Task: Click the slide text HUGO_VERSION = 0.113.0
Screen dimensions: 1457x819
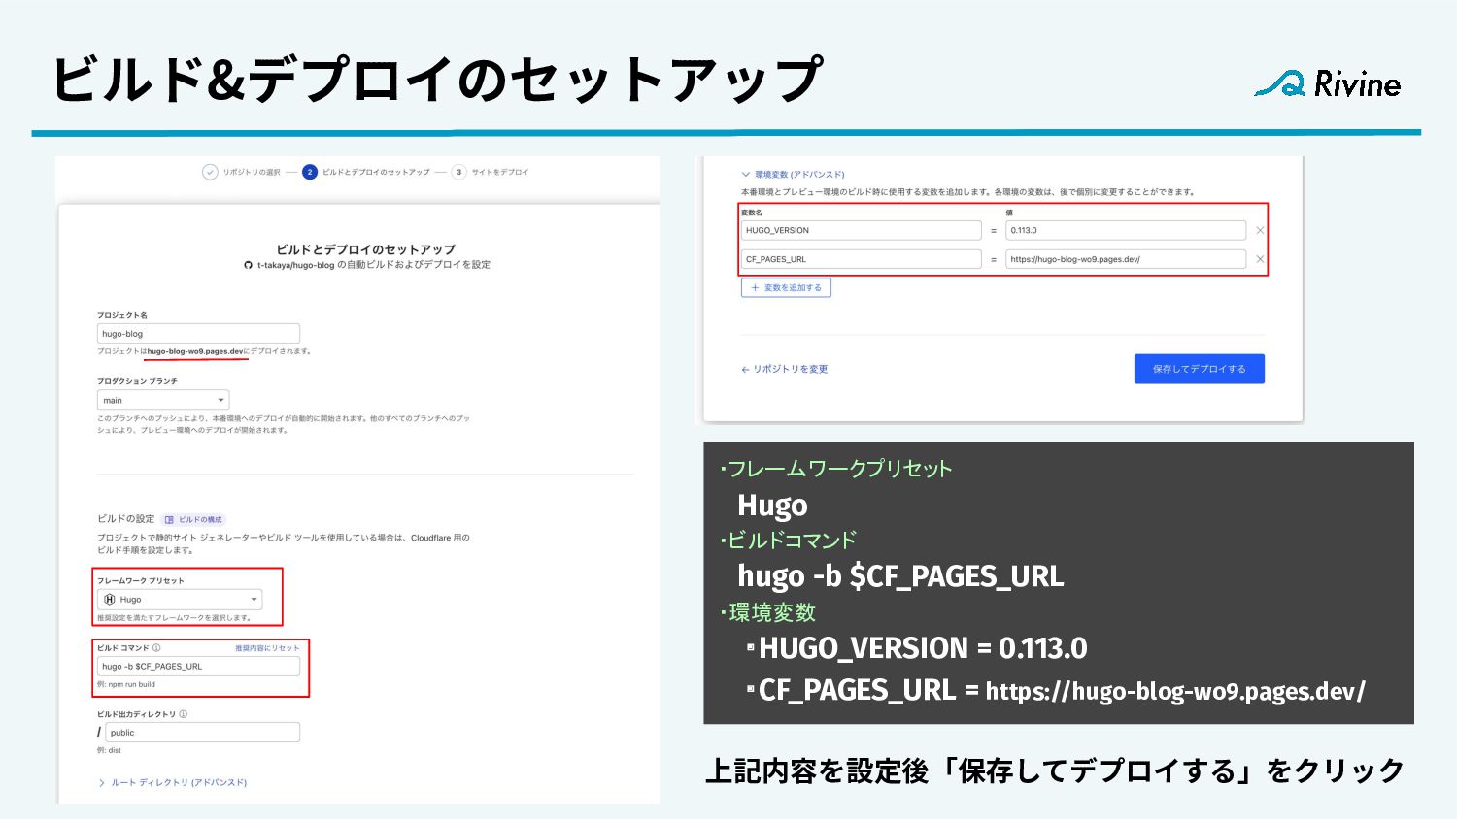Action: click(923, 648)
